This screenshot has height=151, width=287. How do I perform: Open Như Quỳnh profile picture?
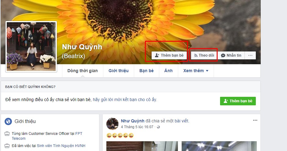pyautogui.click(x=31, y=47)
